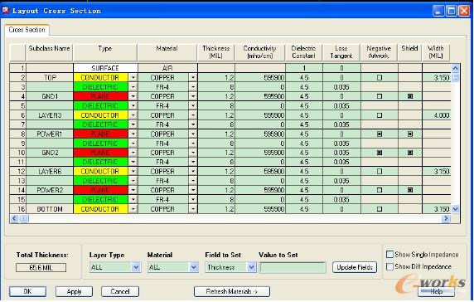Image resolution: width=474 pixels, height=302 pixels.
Task: Click row number 16 header
Action: point(18,209)
